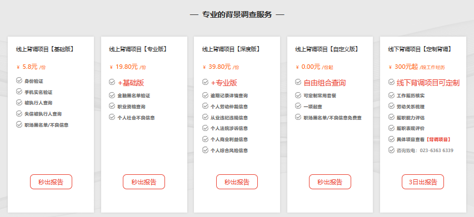Click 秒出报告 button in 专业版 card
The height and width of the screenshot is (217, 474).
144,181
